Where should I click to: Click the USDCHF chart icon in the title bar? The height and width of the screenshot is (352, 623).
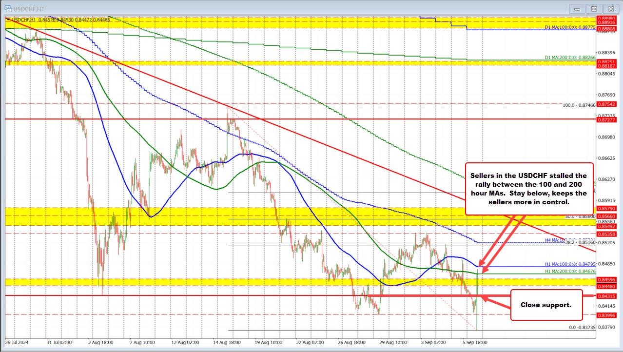coord(7,8)
